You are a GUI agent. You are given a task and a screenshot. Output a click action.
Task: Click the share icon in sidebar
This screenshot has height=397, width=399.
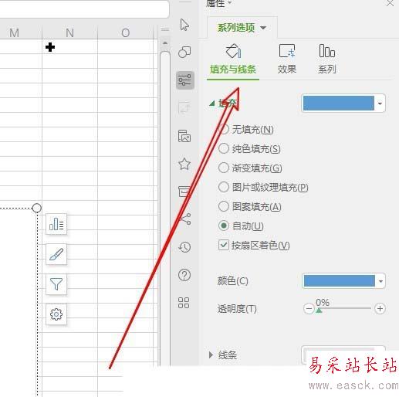click(x=186, y=219)
